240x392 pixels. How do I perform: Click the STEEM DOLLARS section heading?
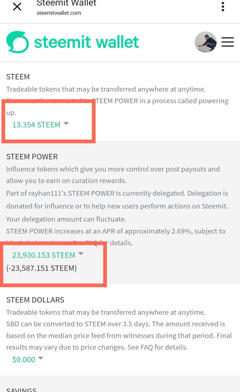coord(35,300)
